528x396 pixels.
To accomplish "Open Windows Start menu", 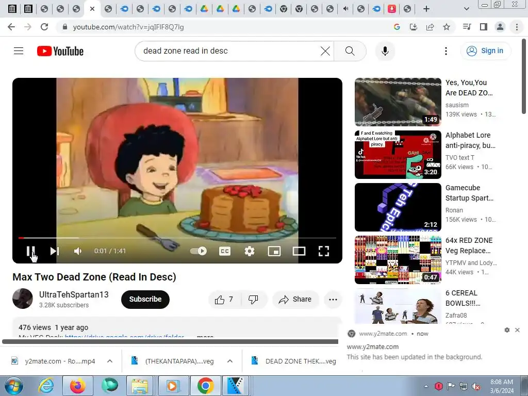I will pyautogui.click(x=13, y=386).
